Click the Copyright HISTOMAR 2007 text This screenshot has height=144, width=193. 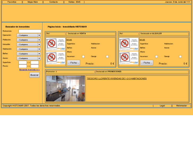tap(32, 106)
